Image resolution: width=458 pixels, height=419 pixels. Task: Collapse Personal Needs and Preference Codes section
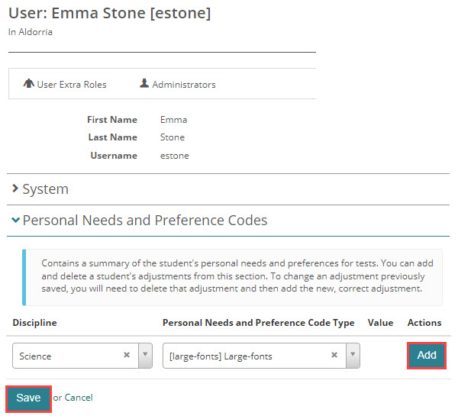click(x=140, y=220)
